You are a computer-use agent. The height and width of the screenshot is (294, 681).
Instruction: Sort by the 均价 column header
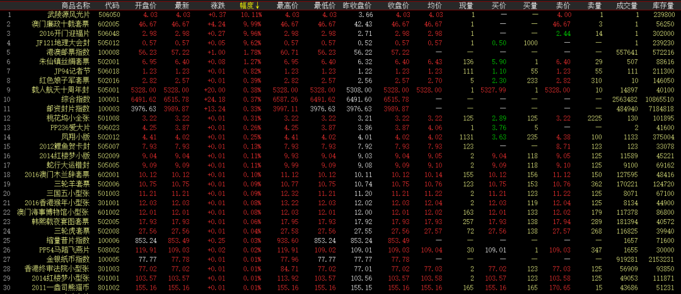434,6
